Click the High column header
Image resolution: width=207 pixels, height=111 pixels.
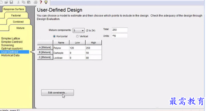coord(94,42)
